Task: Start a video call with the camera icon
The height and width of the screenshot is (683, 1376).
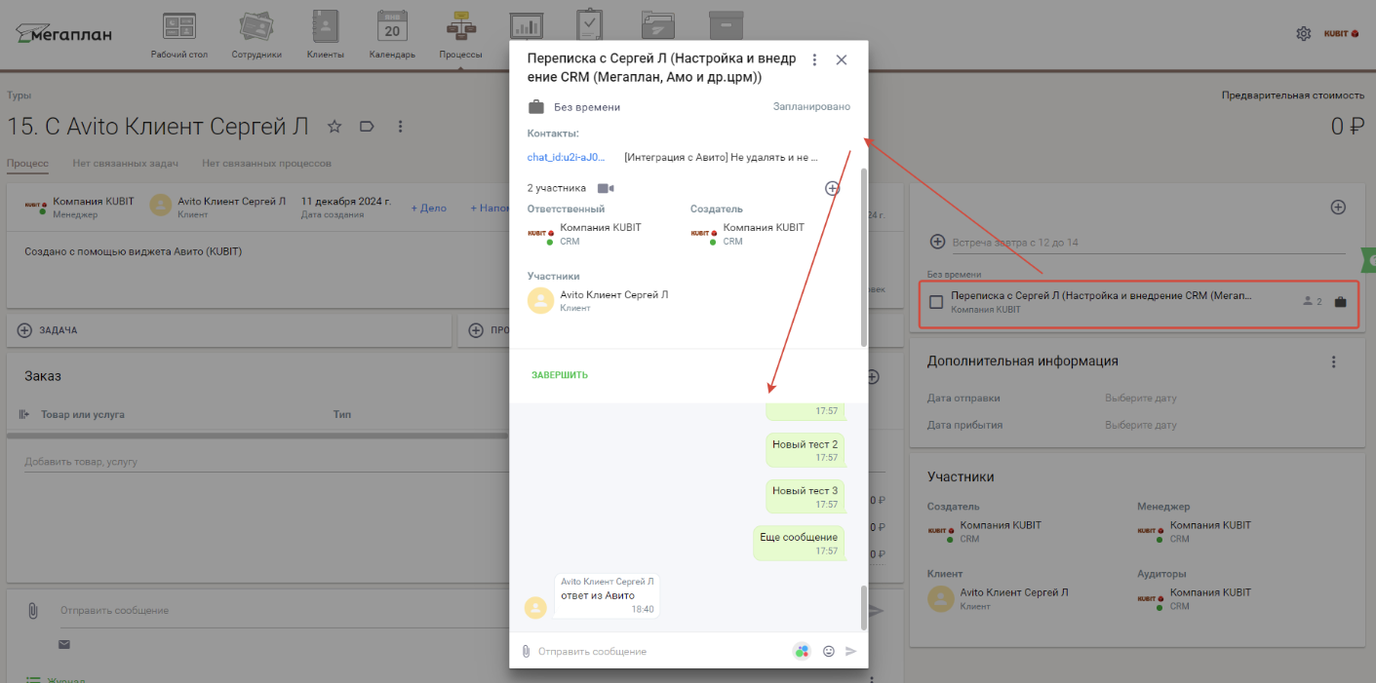Action: [x=606, y=188]
